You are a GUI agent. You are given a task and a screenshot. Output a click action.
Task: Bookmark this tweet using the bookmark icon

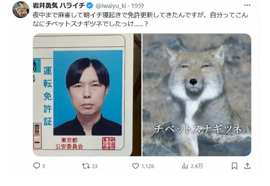pos(234,166)
